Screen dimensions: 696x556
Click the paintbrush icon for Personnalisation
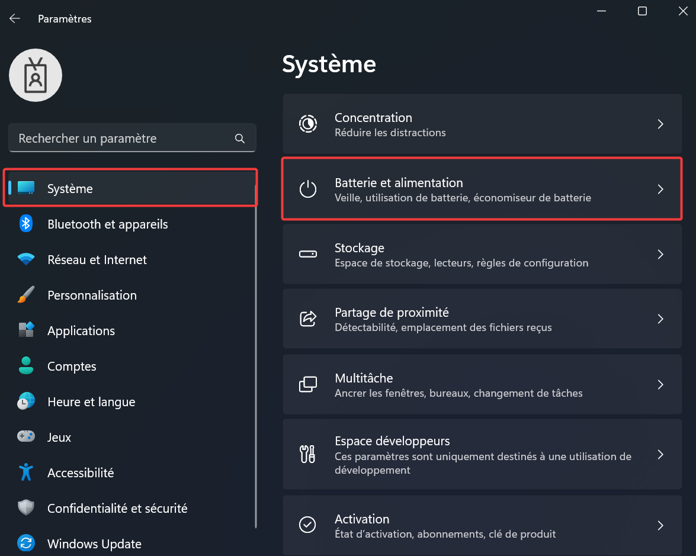point(26,295)
